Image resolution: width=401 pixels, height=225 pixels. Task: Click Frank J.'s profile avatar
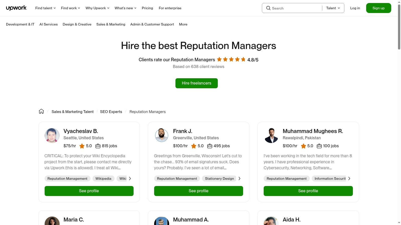point(162,135)
